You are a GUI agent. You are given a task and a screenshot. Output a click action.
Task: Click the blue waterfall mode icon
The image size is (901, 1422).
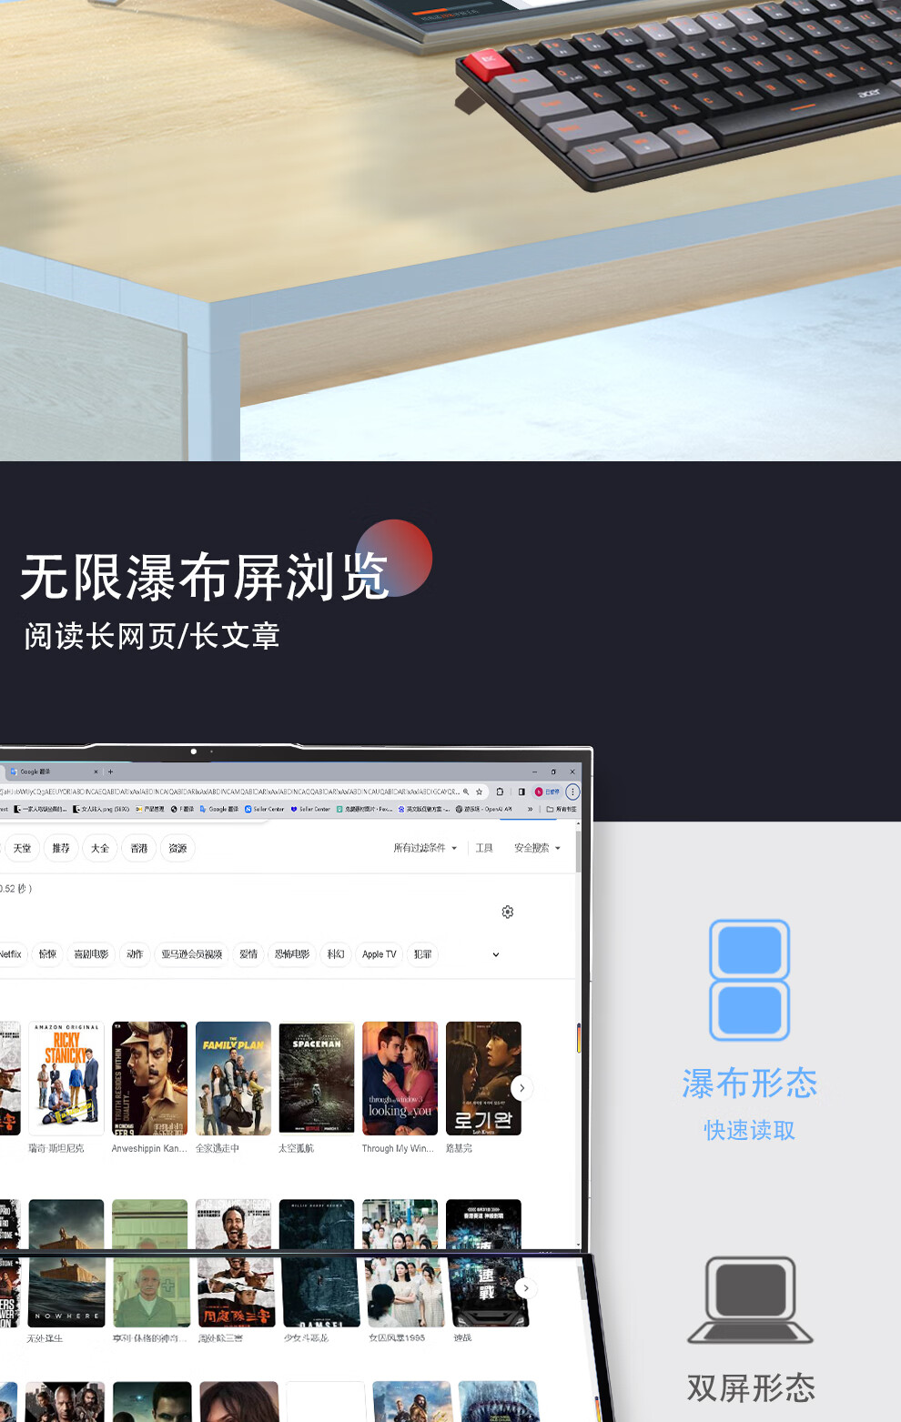pos(749,980)
